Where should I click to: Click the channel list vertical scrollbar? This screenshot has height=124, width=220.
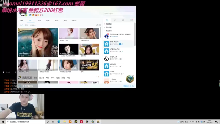click(135, 34)
